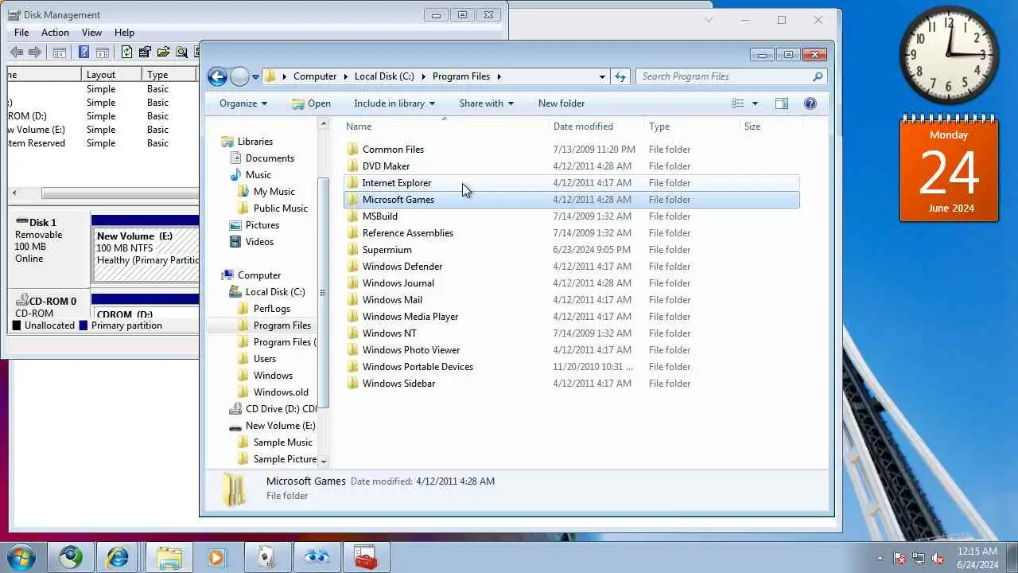Select DVD Maker folder icon
The width and height of the screenshot is (1018, 573).
click(x=353, y=166)
